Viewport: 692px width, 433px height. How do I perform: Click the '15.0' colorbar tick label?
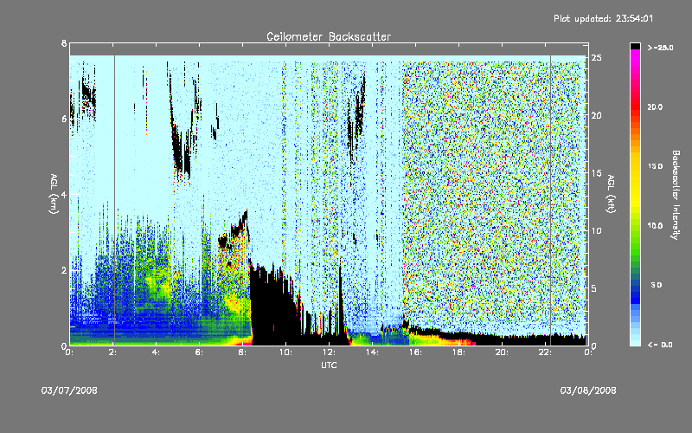click(x=655, y=166)
